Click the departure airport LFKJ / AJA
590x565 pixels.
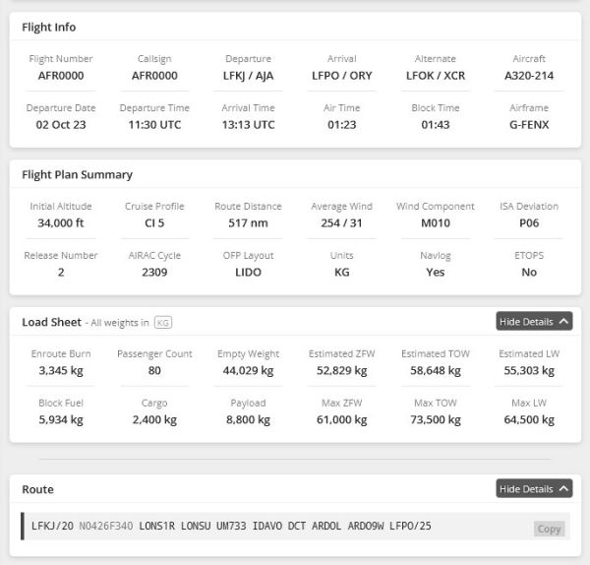248,76
